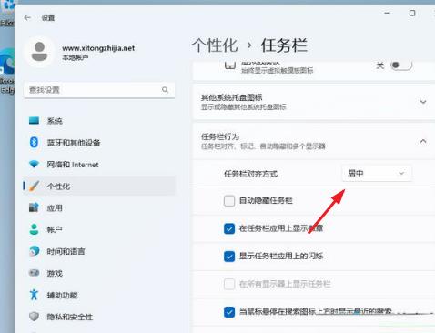Click in the 查找设置 search field
This screenshot has width=435, height=333.
pos(99,90)
